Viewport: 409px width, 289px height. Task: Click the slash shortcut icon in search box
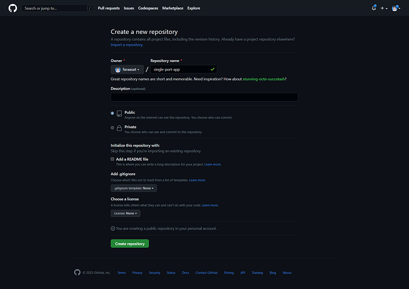89,8
